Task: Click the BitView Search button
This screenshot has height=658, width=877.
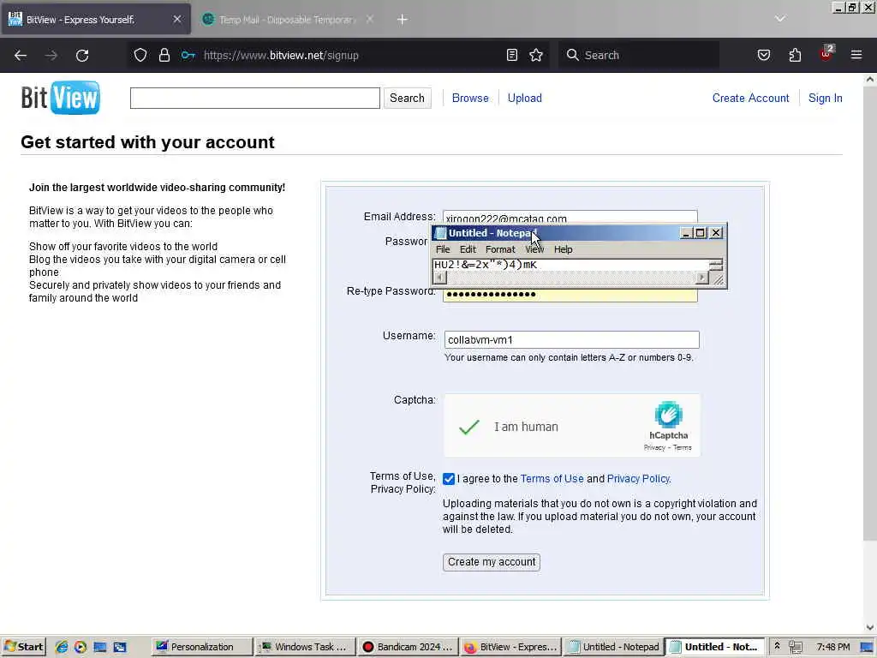Action: pyautogui.click(x=407, y=98)
